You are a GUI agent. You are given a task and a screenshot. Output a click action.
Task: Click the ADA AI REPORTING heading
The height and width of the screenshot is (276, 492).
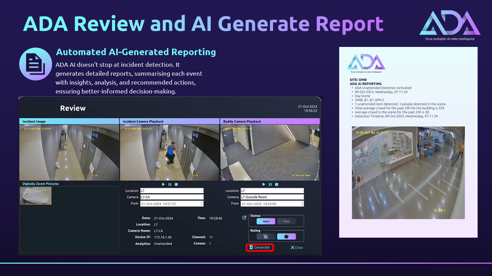coord(366,84)
